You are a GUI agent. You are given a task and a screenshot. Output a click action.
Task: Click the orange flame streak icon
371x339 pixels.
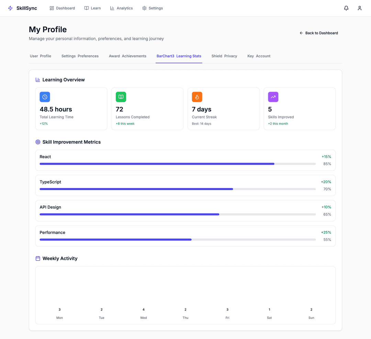coord(197,97)
